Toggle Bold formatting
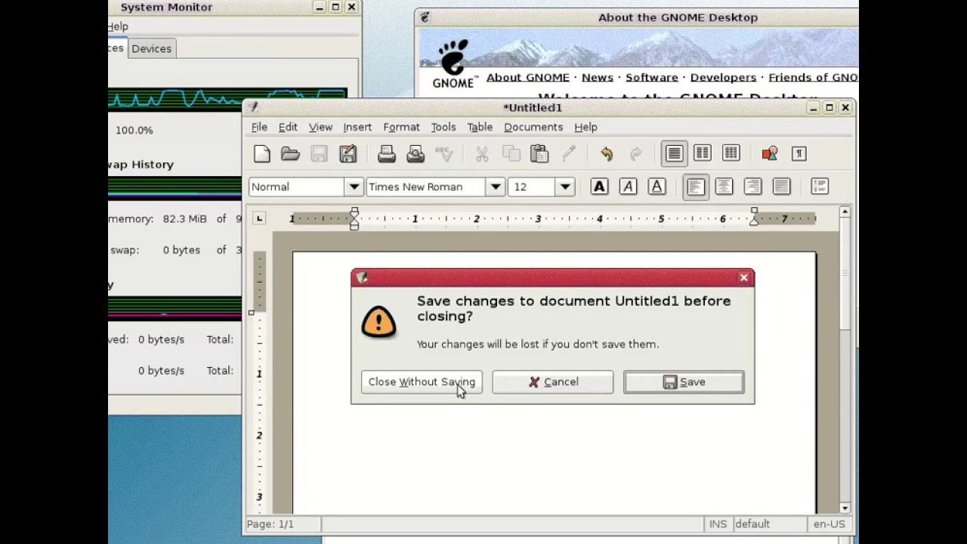The height and width of the screenshot is (544, 967). pos(599,186)
